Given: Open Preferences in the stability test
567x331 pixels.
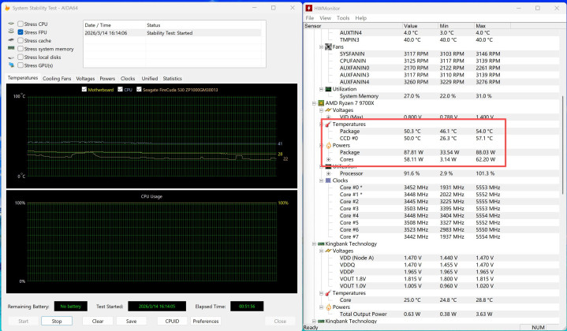Looking at the screenshot, I should 206,321.
